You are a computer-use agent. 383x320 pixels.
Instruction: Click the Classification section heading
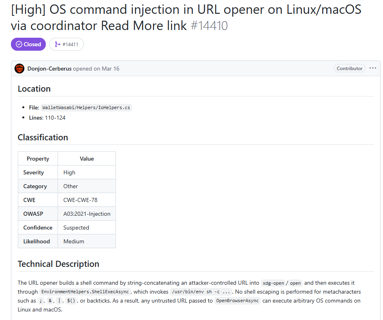click(43, 137)
